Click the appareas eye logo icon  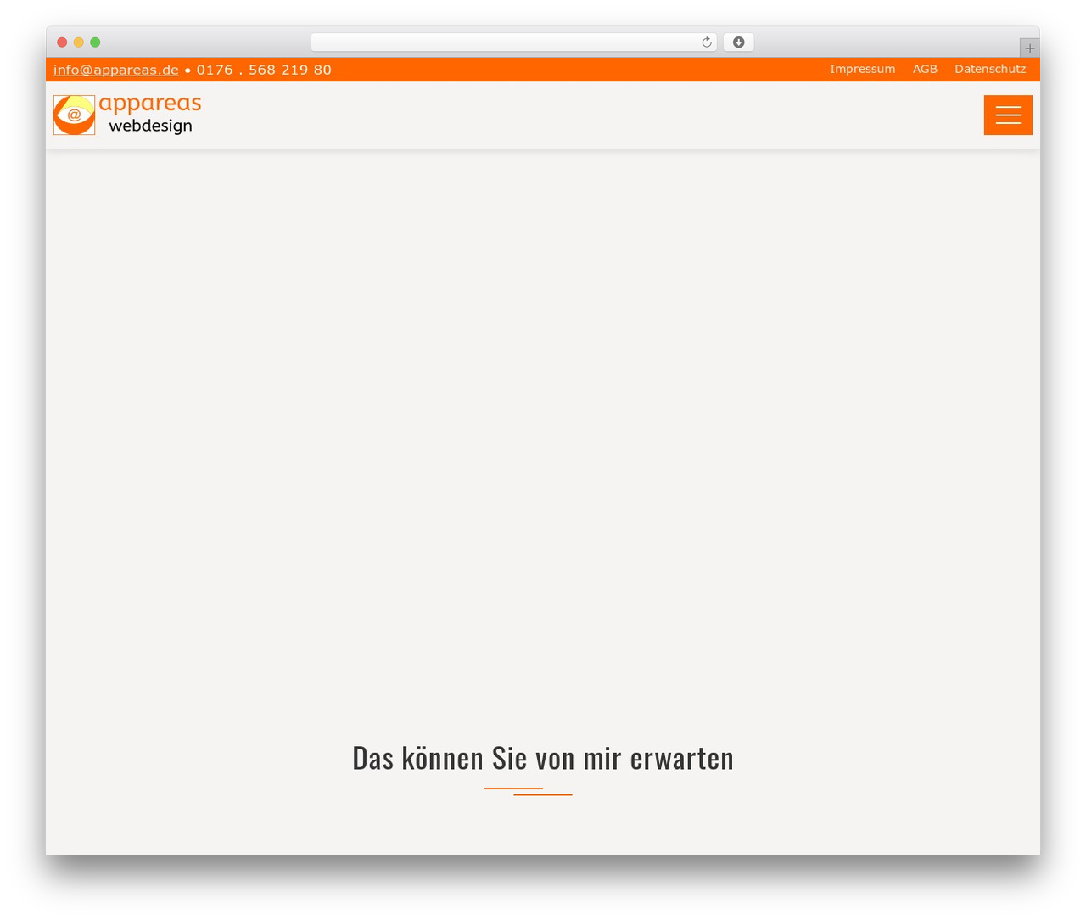tap(75, 115)
